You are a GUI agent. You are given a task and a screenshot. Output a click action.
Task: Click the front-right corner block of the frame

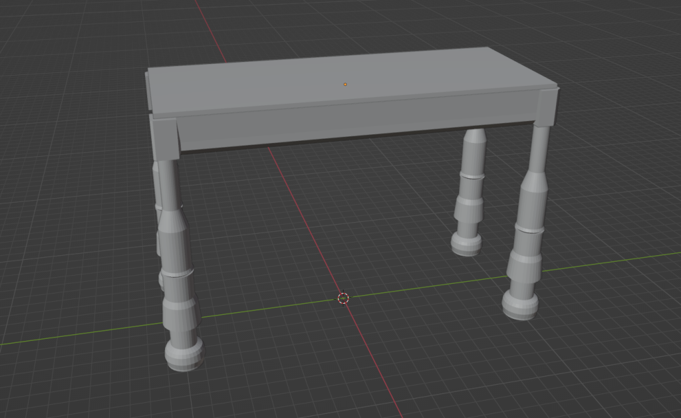click(547, 108)
